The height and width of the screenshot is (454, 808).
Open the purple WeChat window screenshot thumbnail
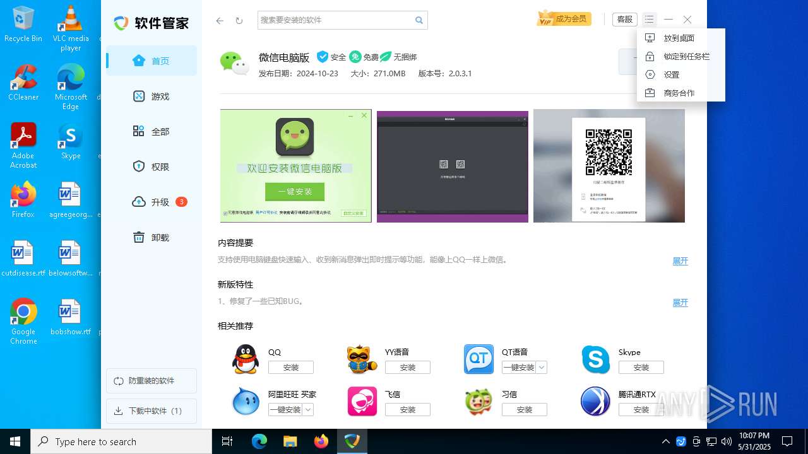[x=453, y=166]
